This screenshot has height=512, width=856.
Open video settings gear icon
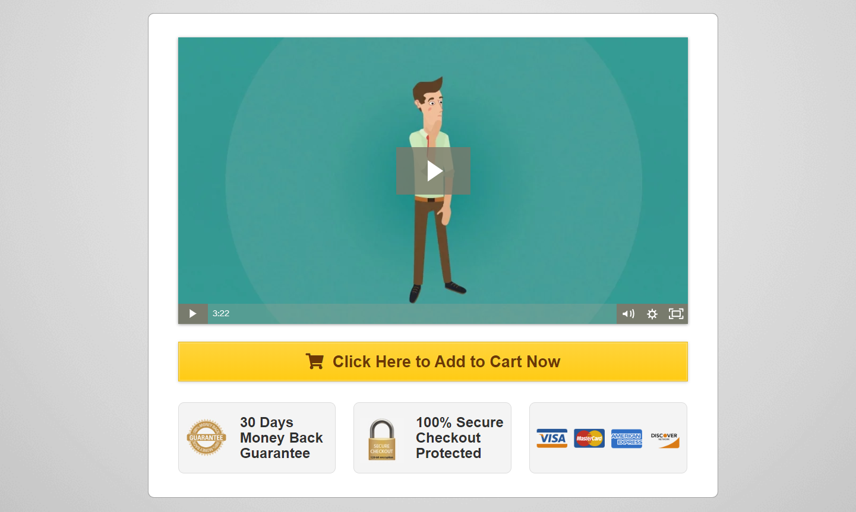tap(652, 314)
